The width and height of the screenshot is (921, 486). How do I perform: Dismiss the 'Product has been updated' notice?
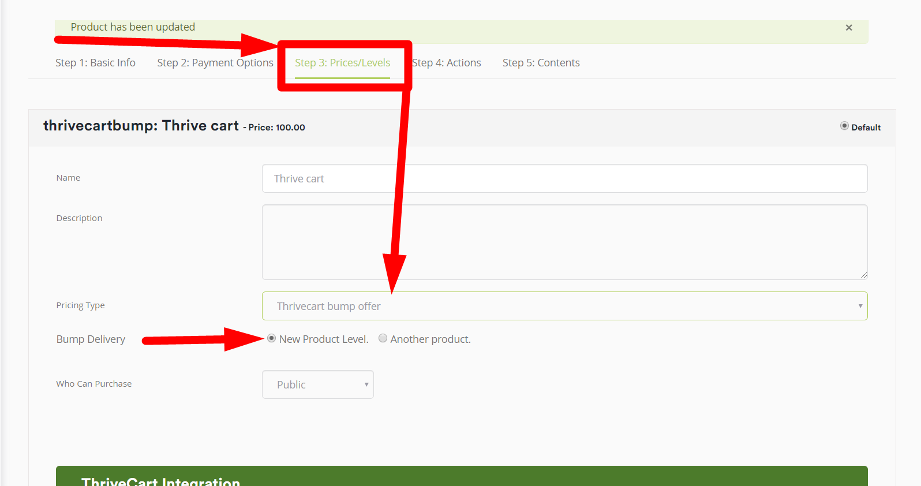[x=849, y=28]
